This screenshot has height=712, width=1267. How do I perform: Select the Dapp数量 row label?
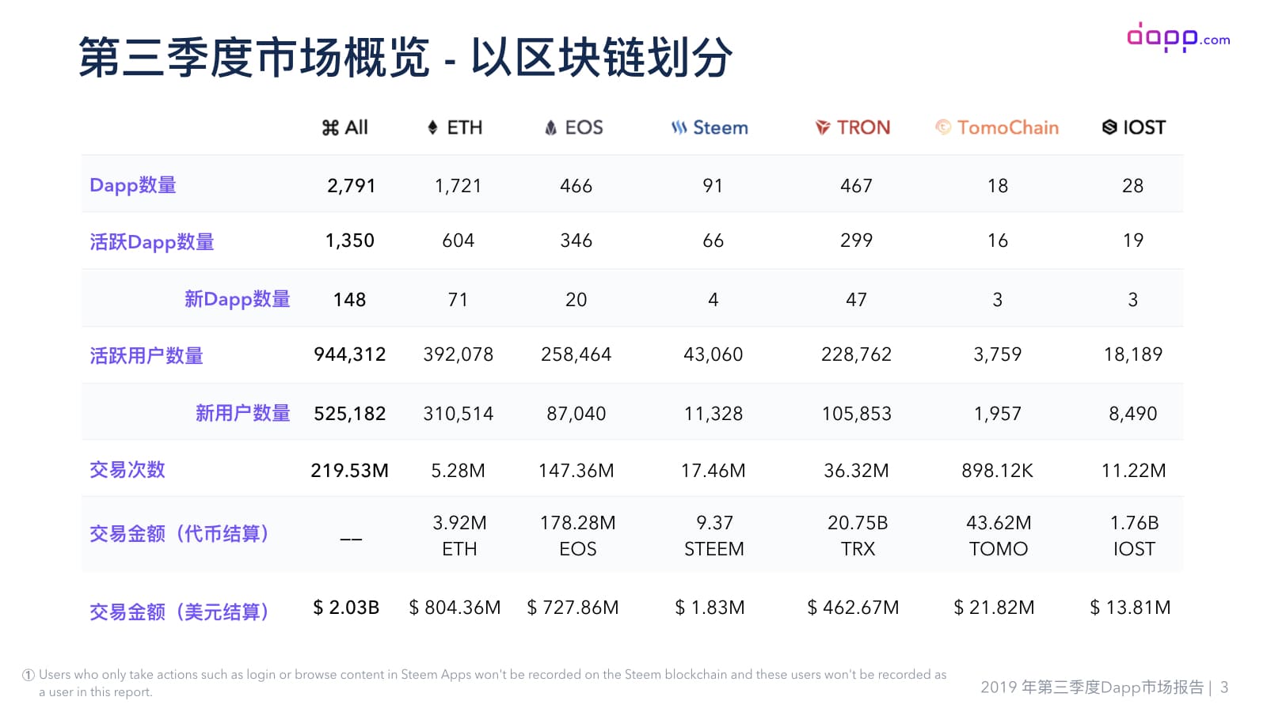tap(133, 185)
